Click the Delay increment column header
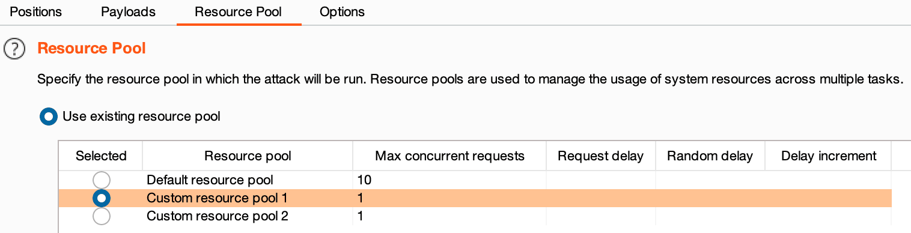Viewport: 911px width, 233px height. (x=829, y=156)
